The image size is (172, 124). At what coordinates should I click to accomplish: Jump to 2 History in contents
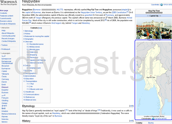click(27, 34)
